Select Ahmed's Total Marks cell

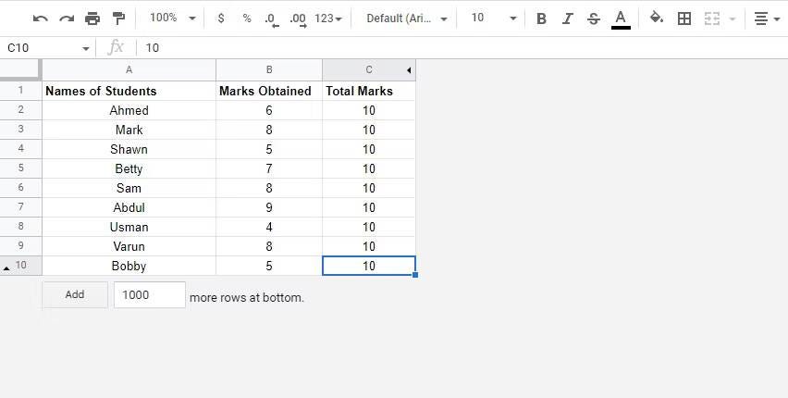tap(369, 110)
